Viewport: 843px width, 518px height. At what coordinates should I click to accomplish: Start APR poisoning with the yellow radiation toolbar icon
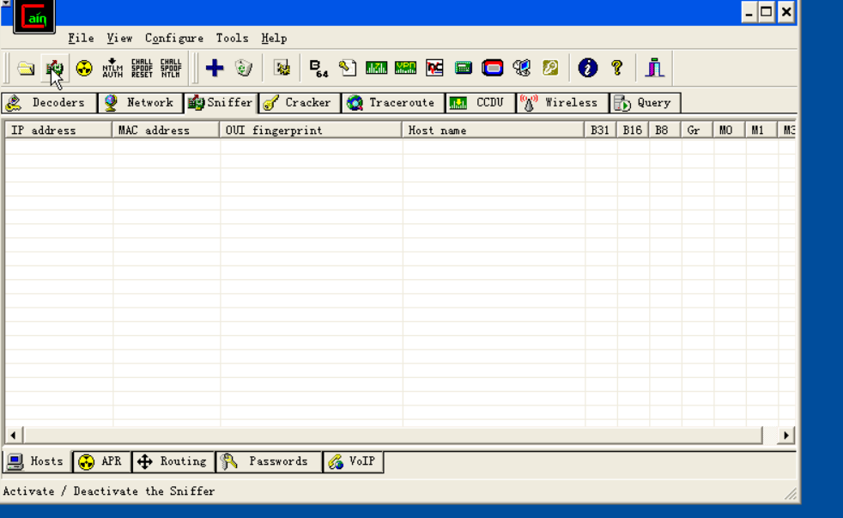84,69
